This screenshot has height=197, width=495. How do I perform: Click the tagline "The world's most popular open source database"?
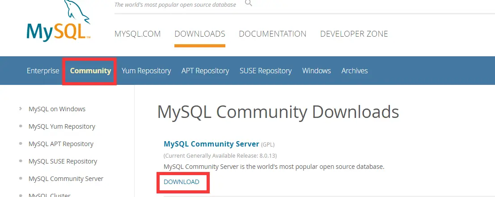click(x=175, y=4)
